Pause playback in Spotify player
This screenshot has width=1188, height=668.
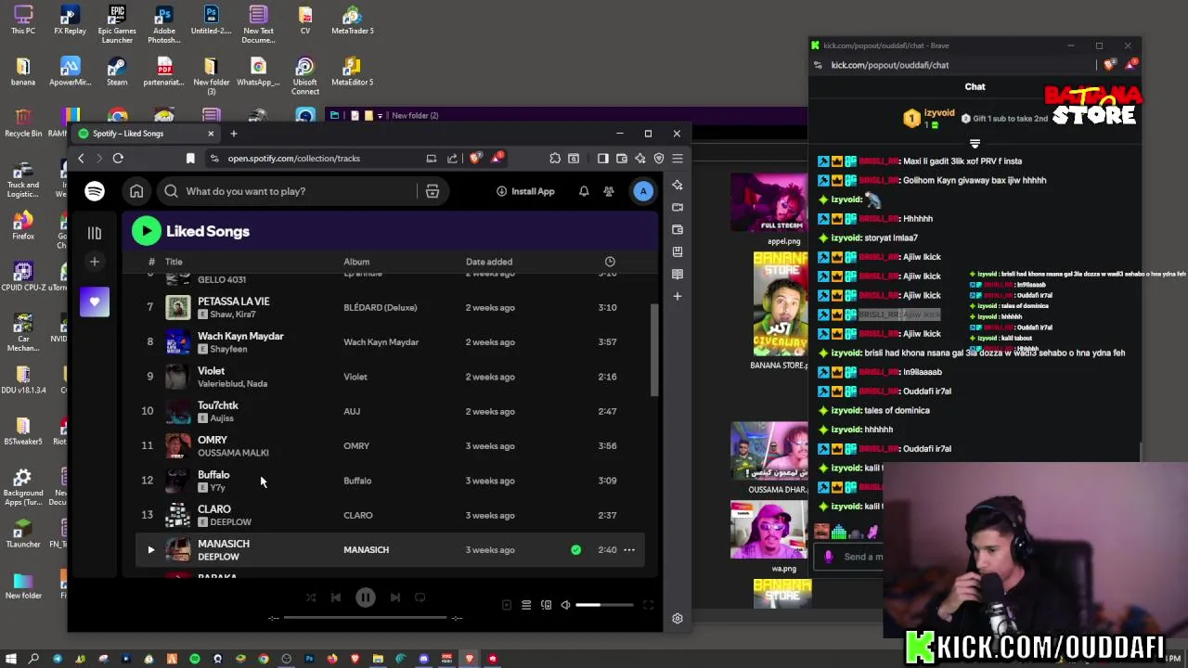pyautogui.click(x=366, y=597)
